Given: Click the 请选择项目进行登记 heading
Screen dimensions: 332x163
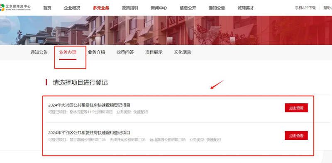Looking at the screenshot, I should click(80, 83).
